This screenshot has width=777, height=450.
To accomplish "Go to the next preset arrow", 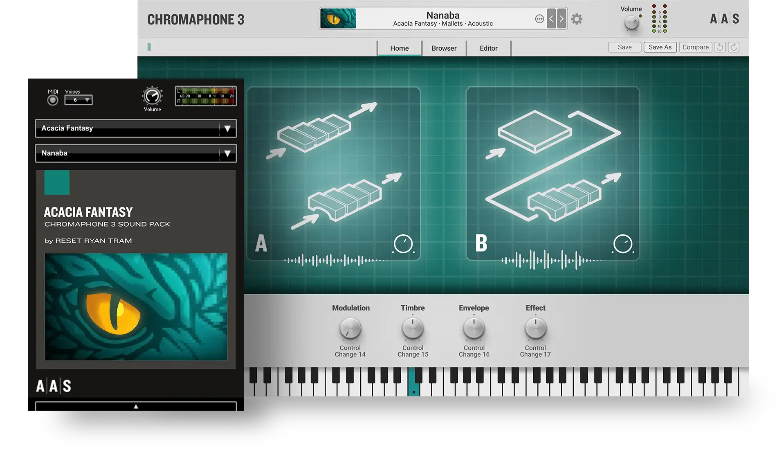I will [x=561, y=19].
